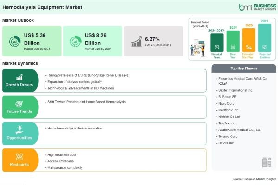This screenshot has height=185, width=278.
Task: Click the 6.37% CAGR value
Action: 152,39
